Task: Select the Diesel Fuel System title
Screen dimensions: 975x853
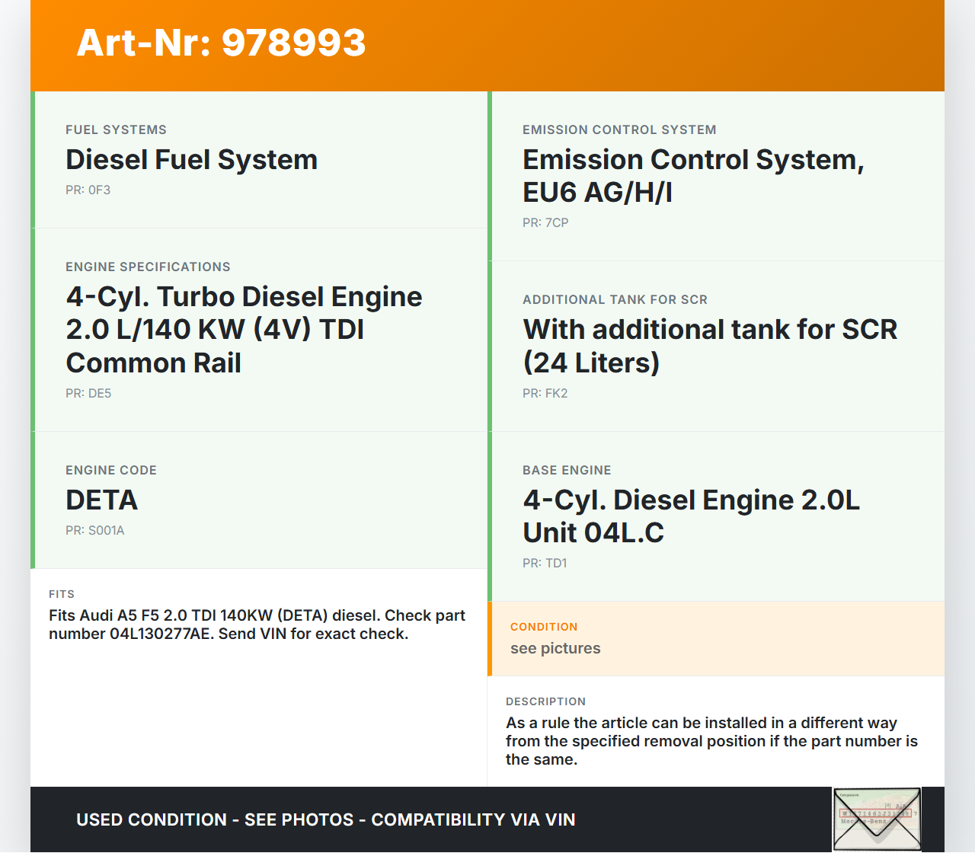Action: coord(191,160)
